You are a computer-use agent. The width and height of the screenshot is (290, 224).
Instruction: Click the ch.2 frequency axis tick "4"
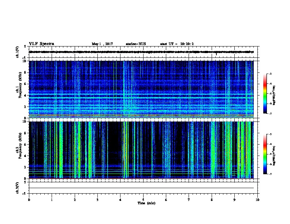click(25, 156)
